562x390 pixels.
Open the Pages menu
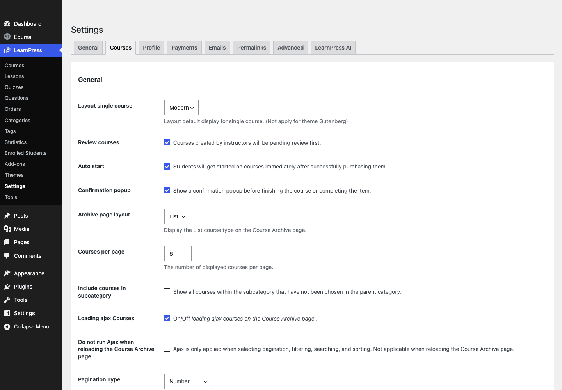point(31,242)
